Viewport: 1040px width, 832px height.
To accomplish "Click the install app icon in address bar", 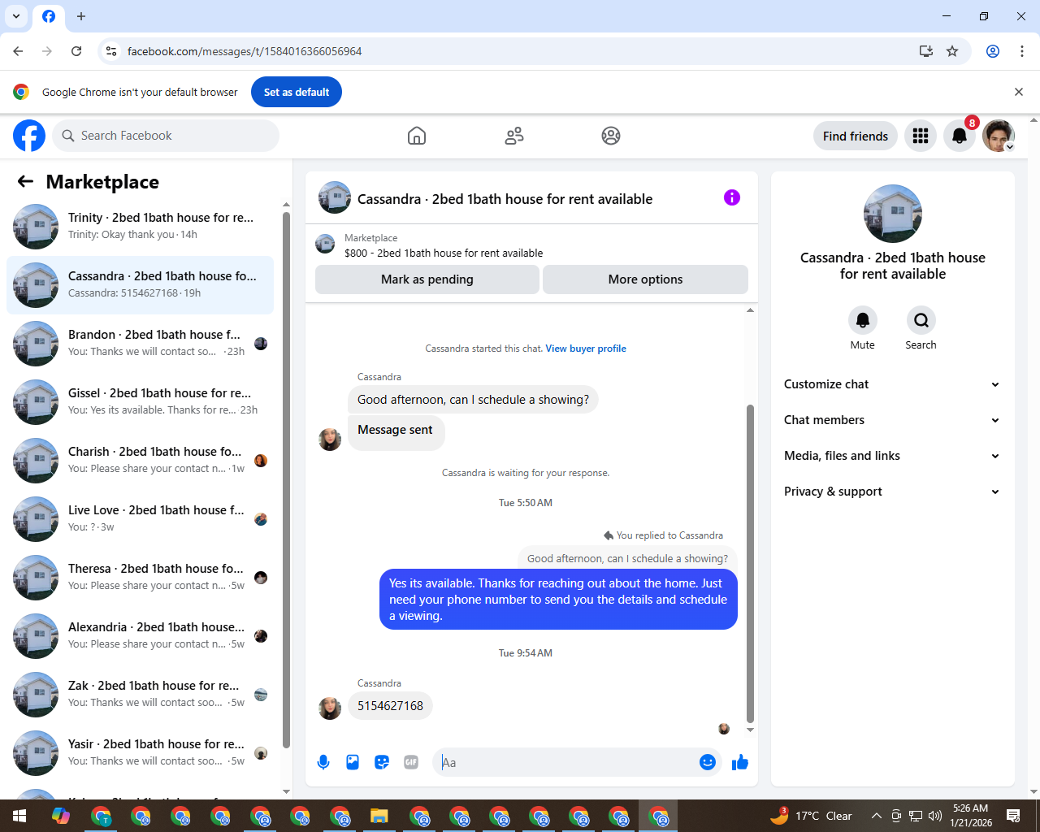I will click(925, 51).
